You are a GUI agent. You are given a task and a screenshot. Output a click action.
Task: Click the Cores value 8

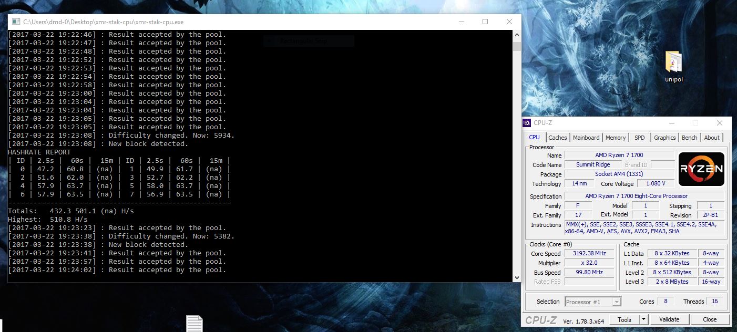click(x=666, y=302)
